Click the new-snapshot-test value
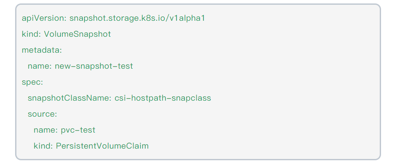The width and height of the screenshot is (394, 165). [94, 66]
